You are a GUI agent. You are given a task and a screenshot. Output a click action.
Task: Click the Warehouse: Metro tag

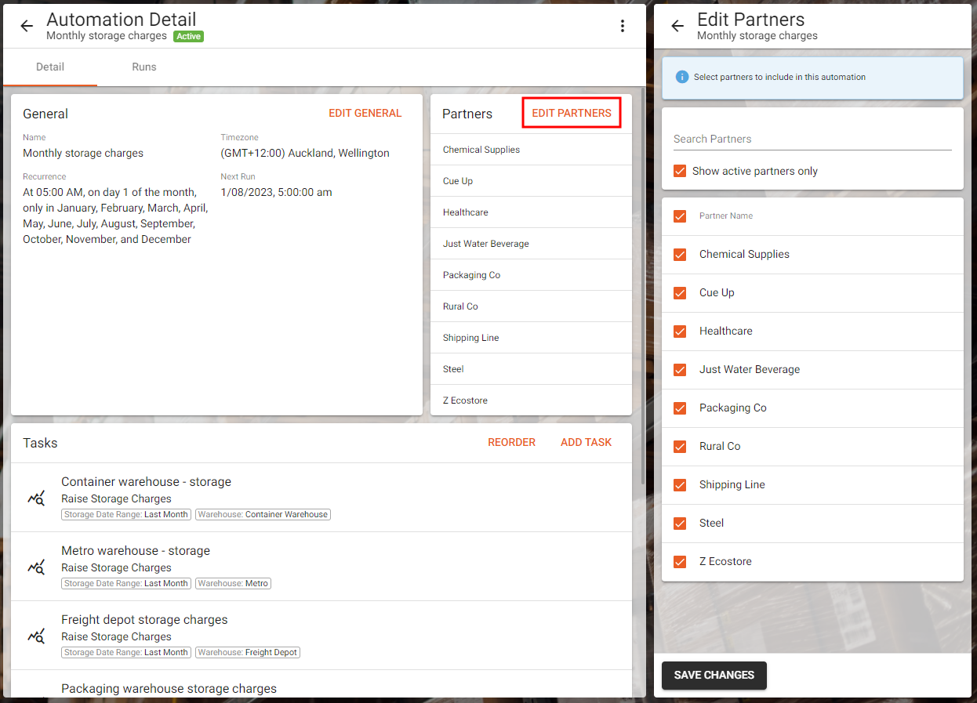coord(233,584)
